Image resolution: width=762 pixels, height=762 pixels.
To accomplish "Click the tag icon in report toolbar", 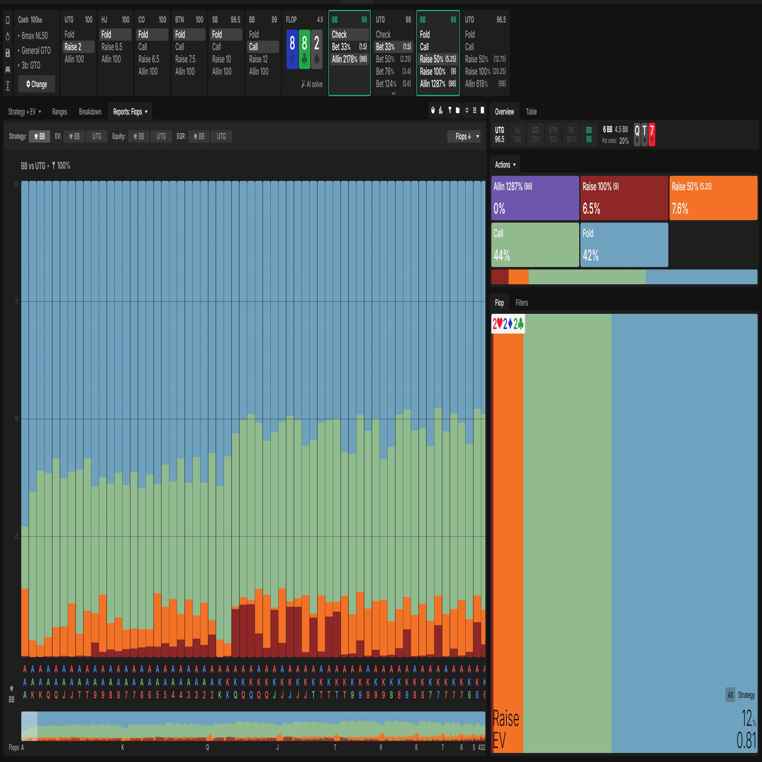I will [x=433, y=110].
